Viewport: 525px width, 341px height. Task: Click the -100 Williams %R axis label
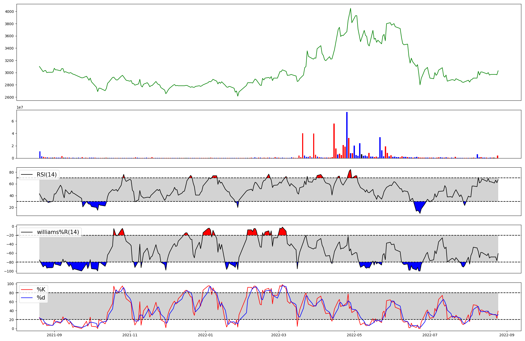click(x=9, y=271)
